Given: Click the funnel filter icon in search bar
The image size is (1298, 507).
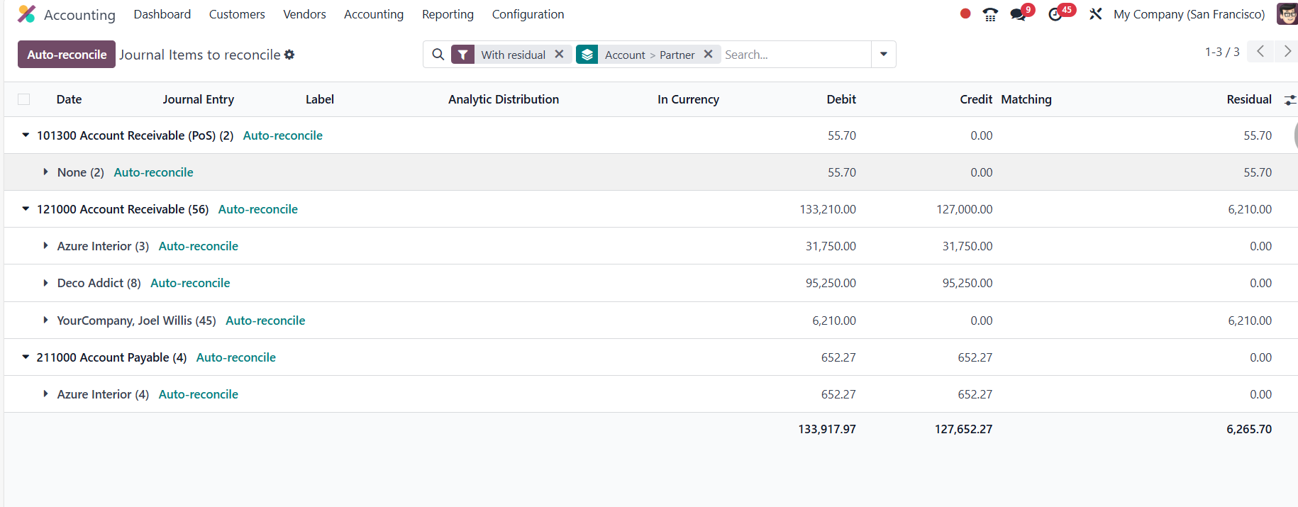Looking at the screenshot, I should tap(462, 55).
